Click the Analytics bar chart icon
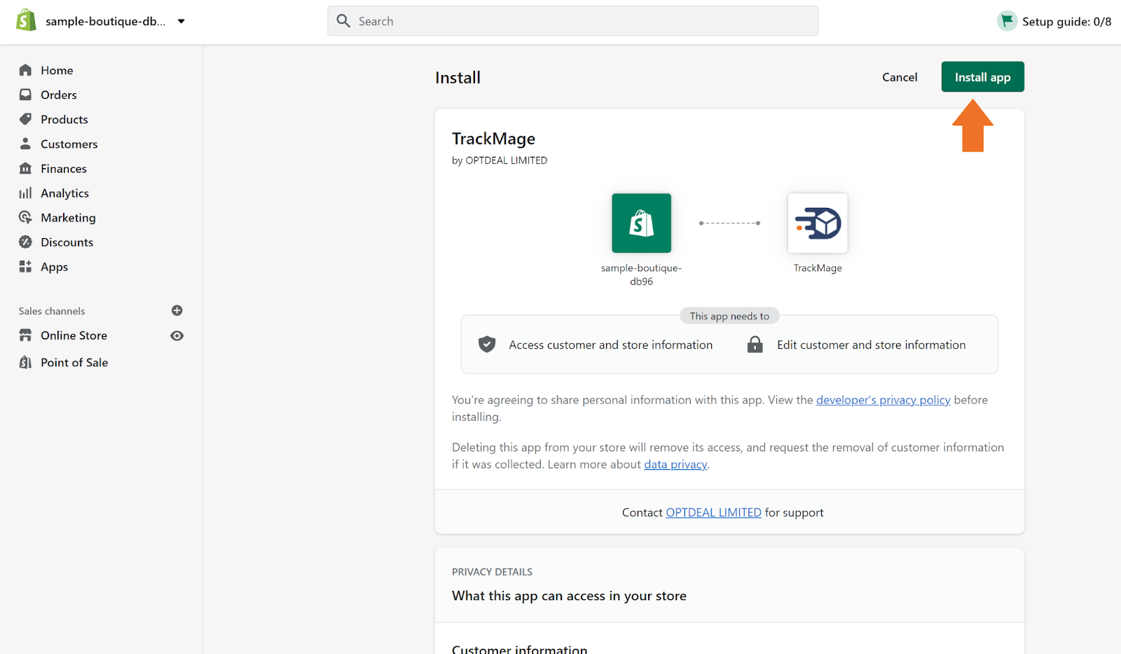Screen dimensions: 1121x654 pos(26,193)
